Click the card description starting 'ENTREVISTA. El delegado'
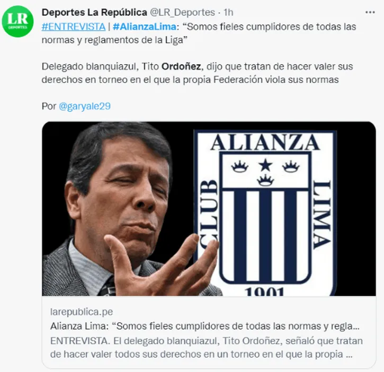 207,348
